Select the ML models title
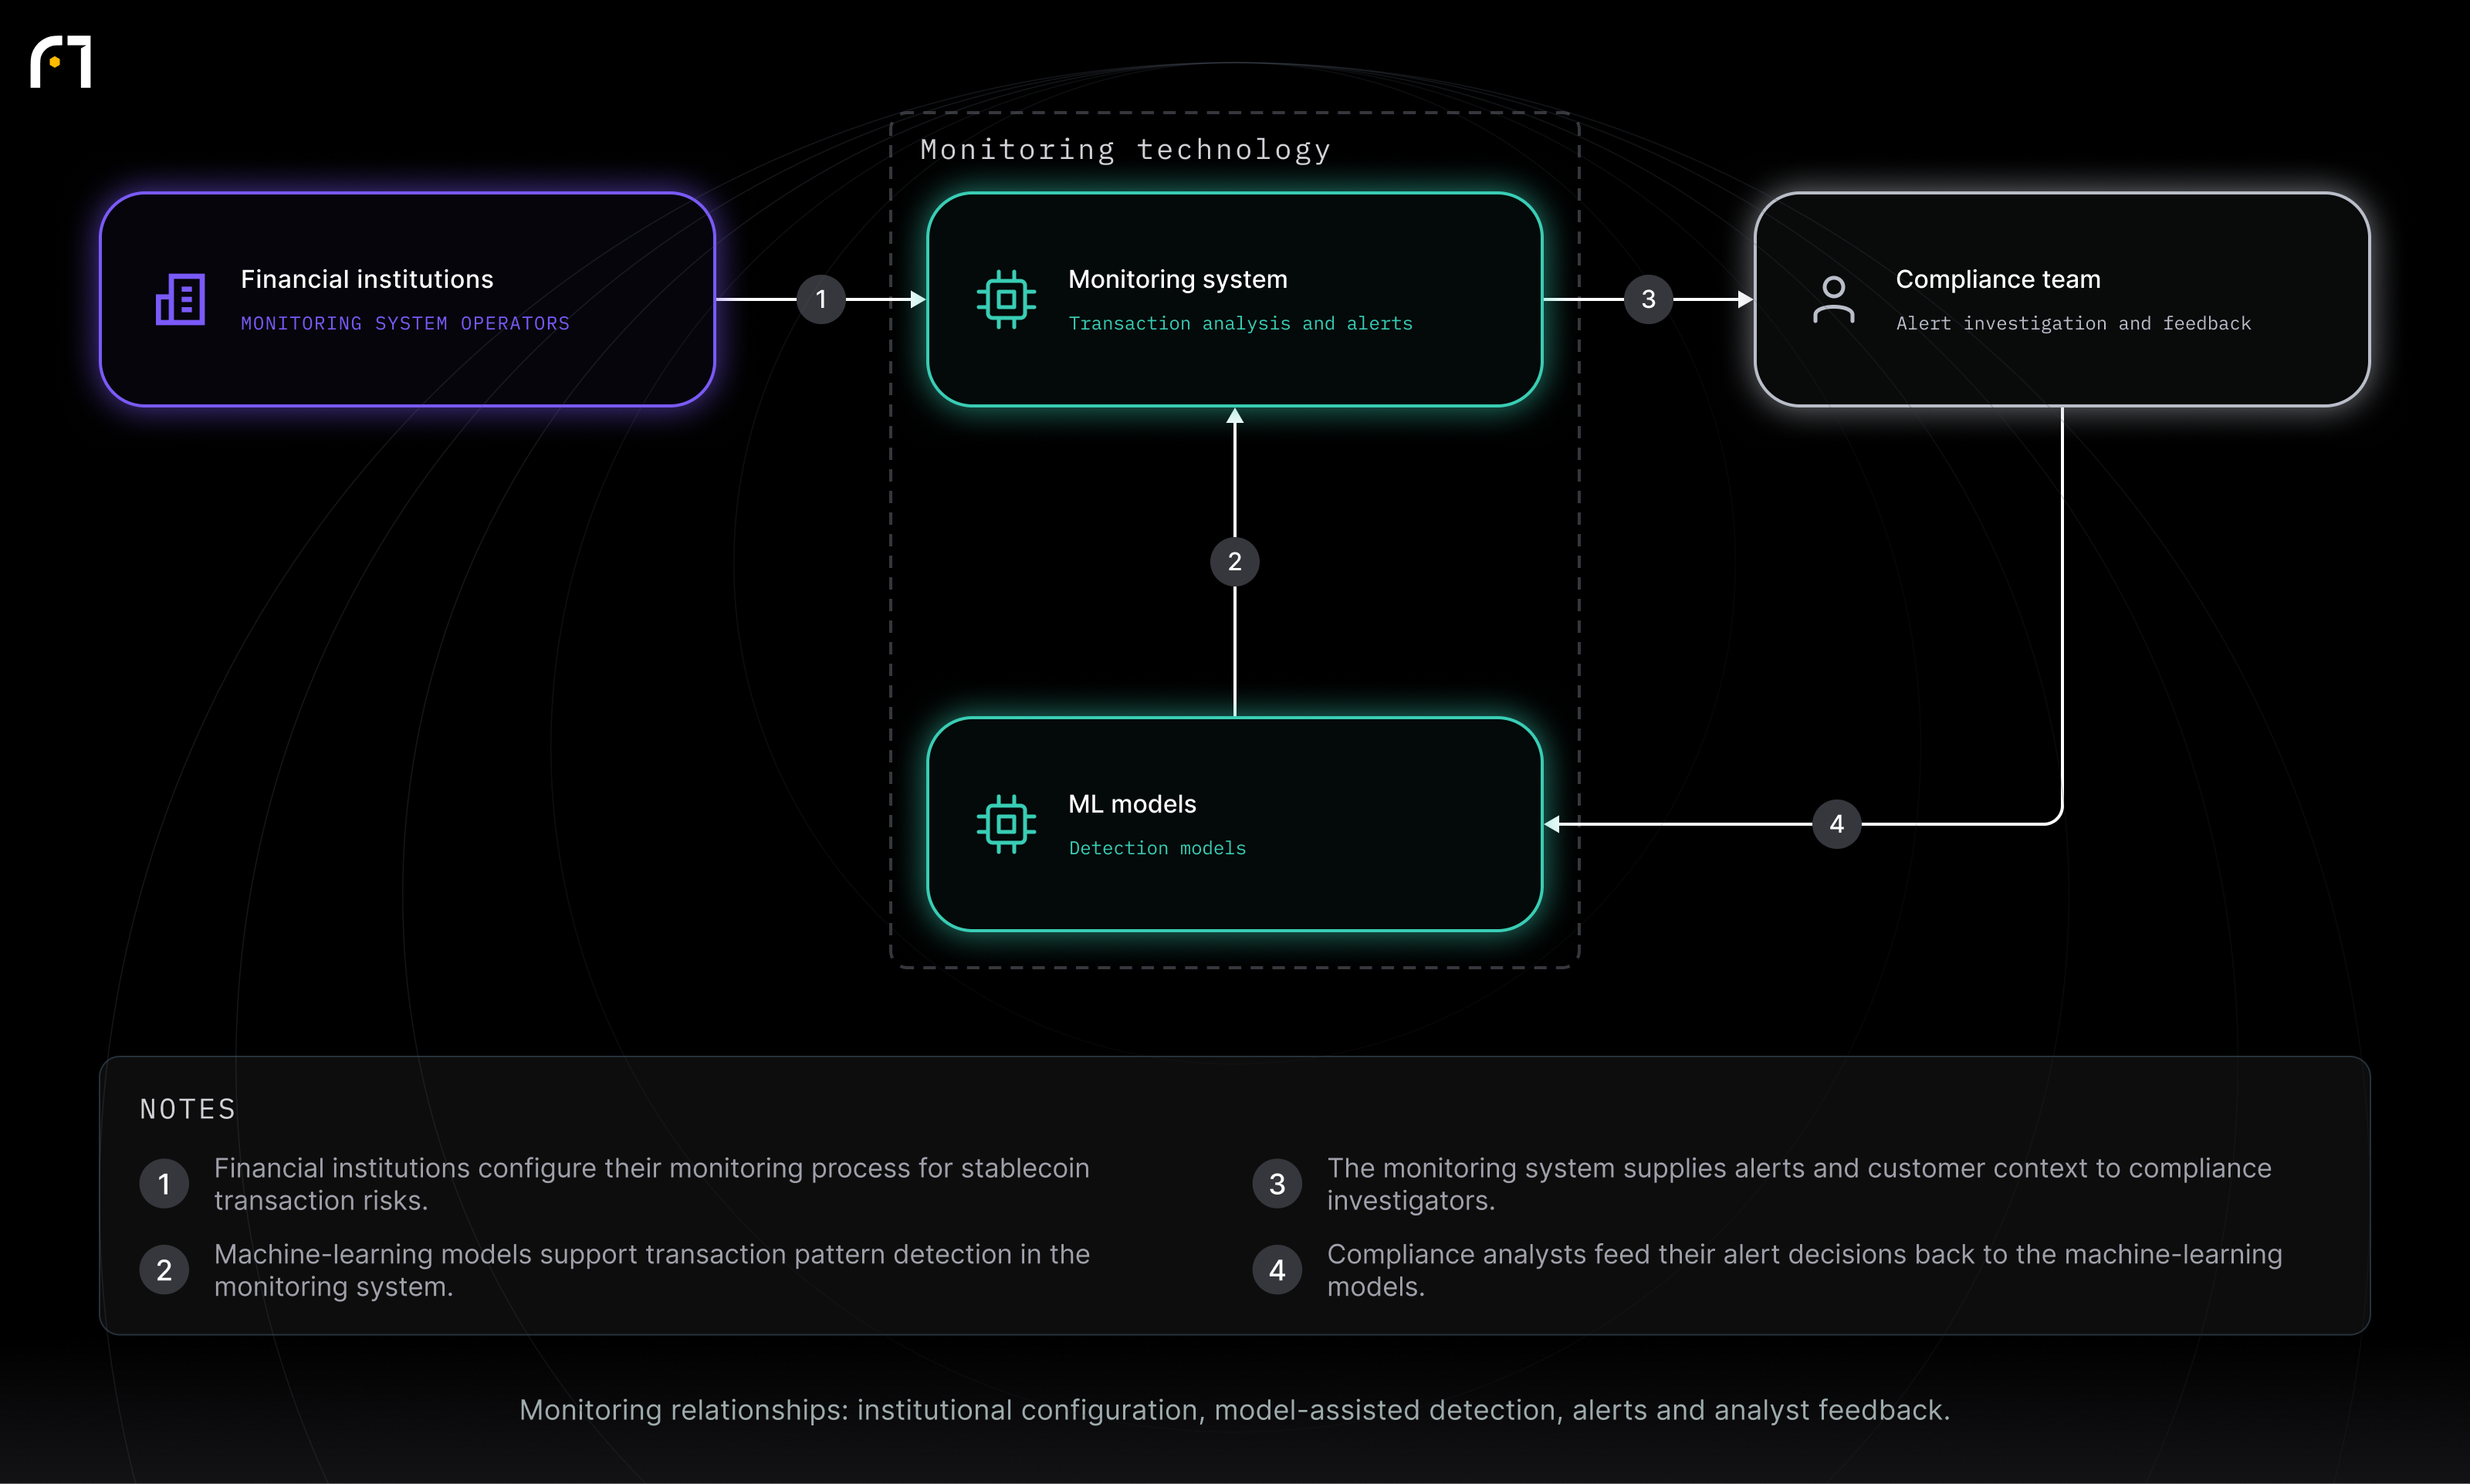This screenshot has height=1484, width=2470. (1132, 804)
